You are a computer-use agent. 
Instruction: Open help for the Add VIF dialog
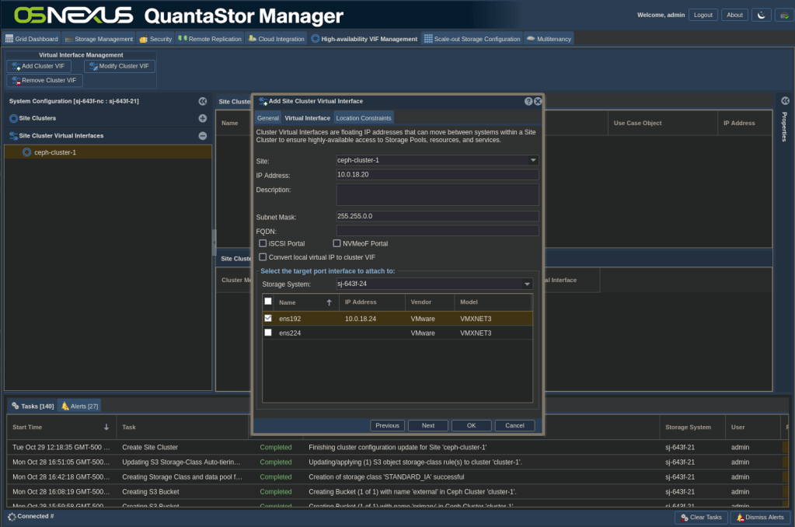528,101
